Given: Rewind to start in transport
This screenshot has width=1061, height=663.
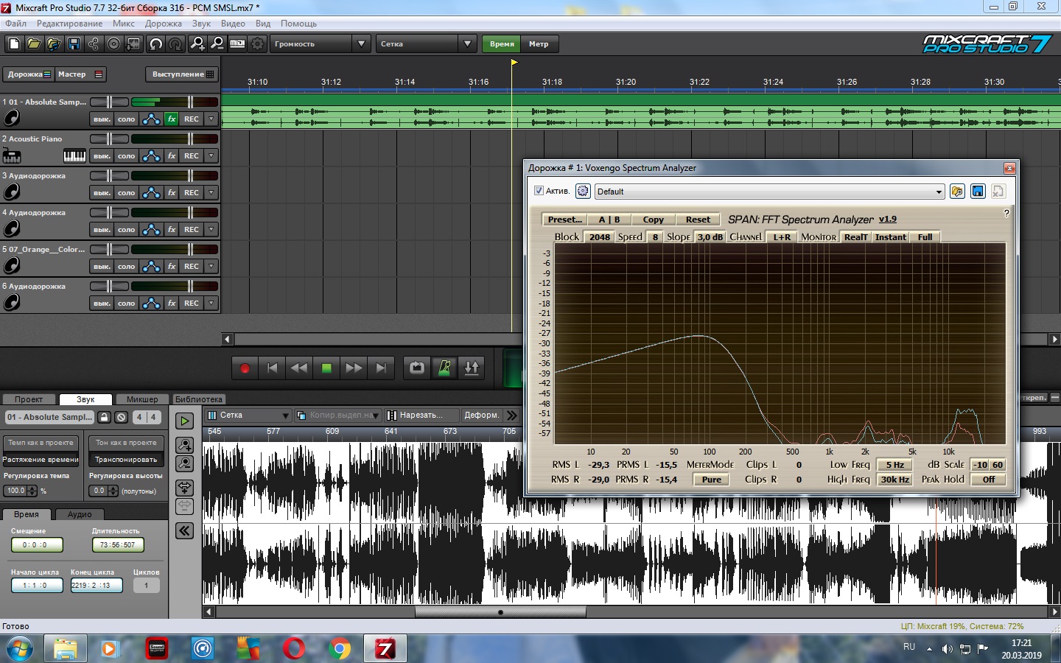Looking at the screenshot, I should tap(272, 368).
